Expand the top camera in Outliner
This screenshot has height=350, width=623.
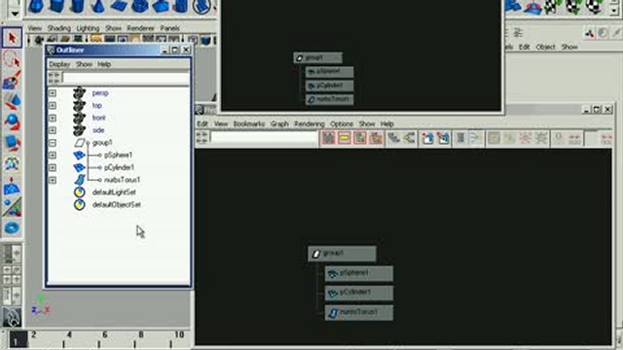click(x=53, y=106)
